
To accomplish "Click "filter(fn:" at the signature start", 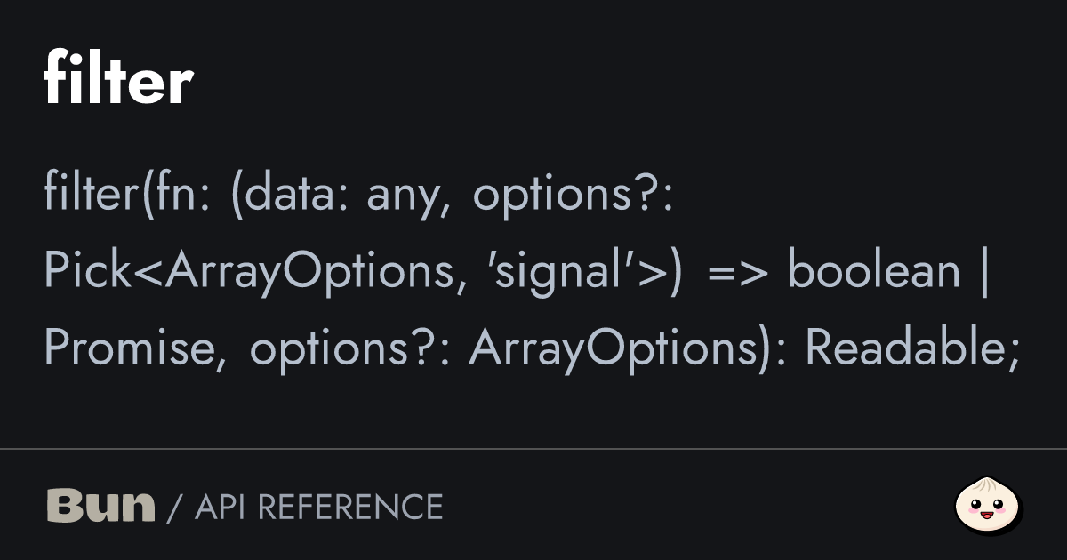I will click(x=125, y=194).
